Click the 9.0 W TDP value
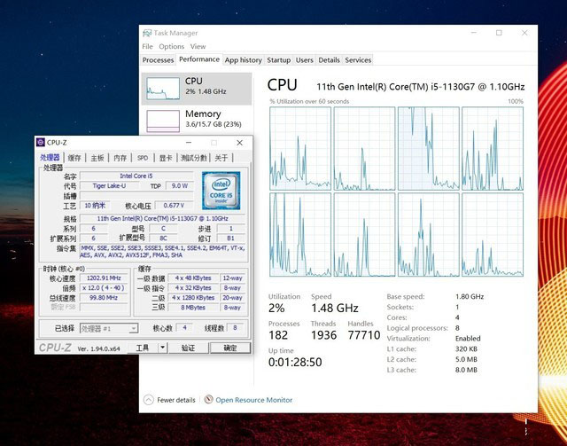The width and height of the screenshot is (567, 446). (179, 185)
